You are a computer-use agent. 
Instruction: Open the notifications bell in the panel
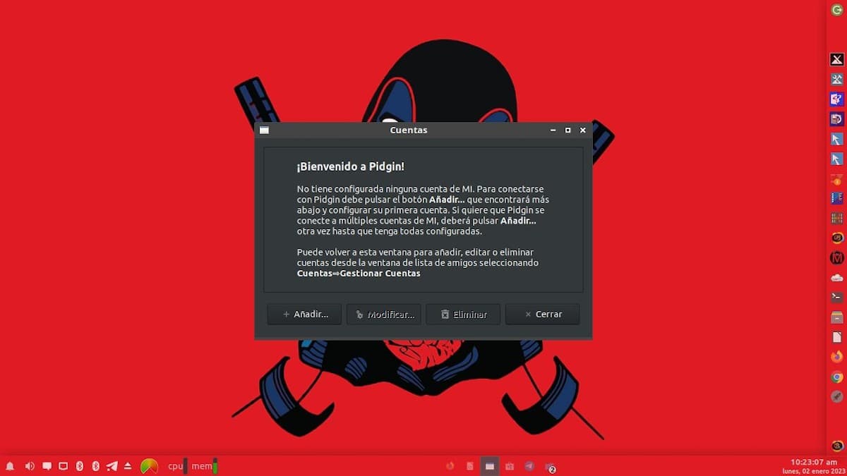coord(10,466)
